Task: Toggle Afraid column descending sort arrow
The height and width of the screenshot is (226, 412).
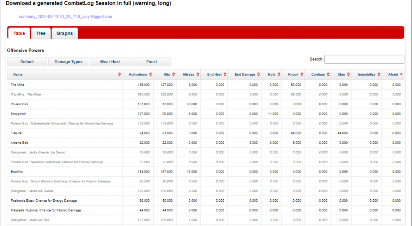Action: (x=401, y=74)
